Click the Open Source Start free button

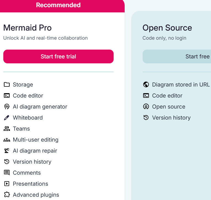177,56
